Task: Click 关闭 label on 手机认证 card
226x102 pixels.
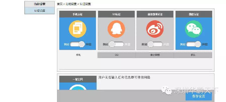Action: tap(67, 44)
